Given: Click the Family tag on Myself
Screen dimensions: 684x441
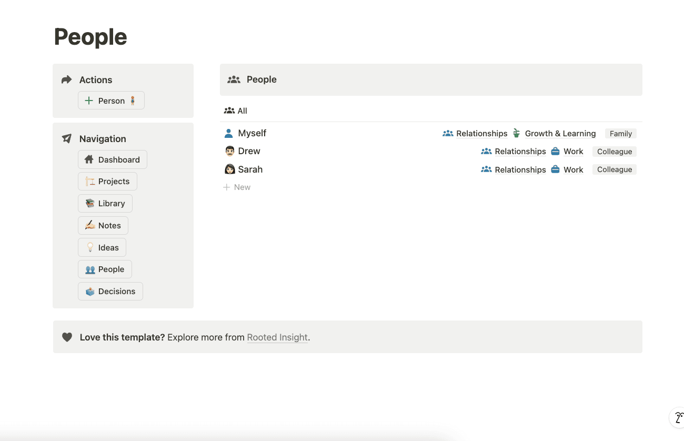Looking at the screenshot, I should coord(620,134).
